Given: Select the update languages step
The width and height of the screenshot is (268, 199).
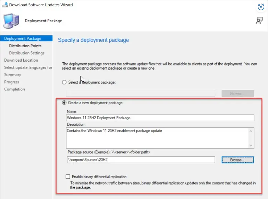Looking at the screenshot, I should 28,67.
